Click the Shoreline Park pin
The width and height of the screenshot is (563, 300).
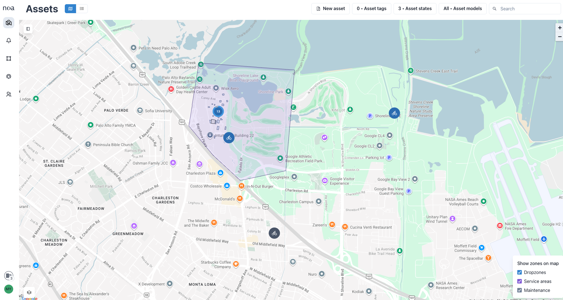[288, 91]
